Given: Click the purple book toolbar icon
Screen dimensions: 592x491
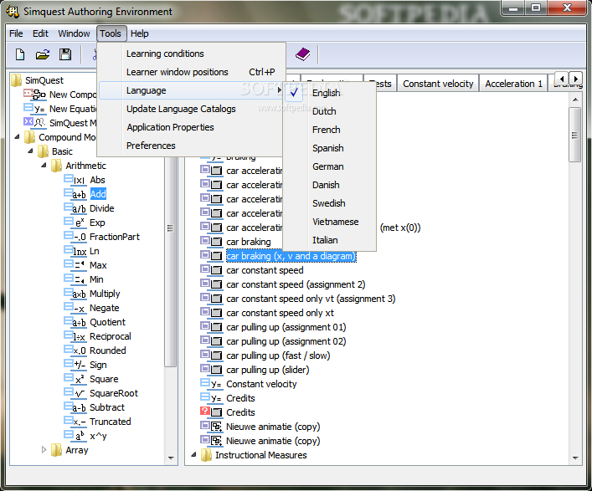Looking at the screenshot, I should click(303, 54).
